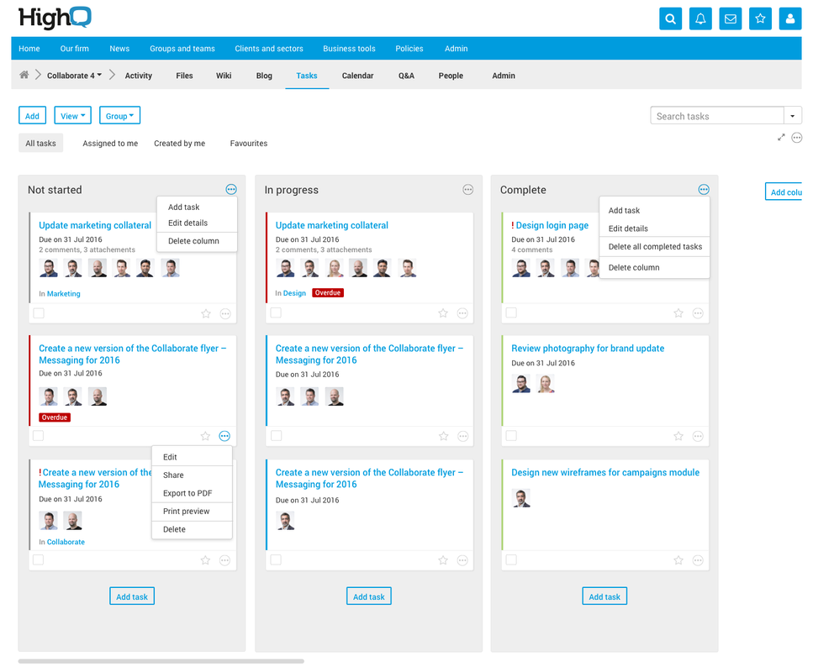
Task: Open In progress column options ellipsis
Action: [x=468, y=190]
